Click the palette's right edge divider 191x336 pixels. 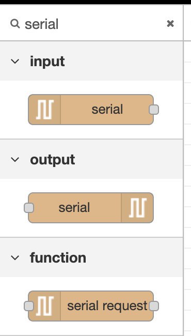[x=183, y=170]
